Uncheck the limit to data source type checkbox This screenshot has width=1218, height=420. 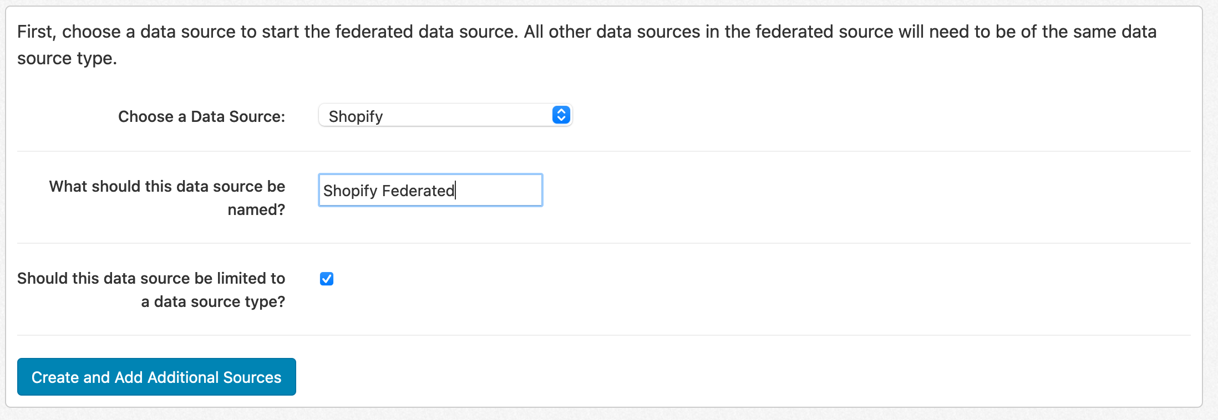click(x=327, y=279)
